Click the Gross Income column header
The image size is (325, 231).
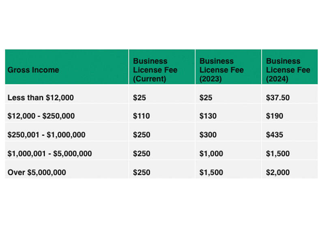(33, 70)
